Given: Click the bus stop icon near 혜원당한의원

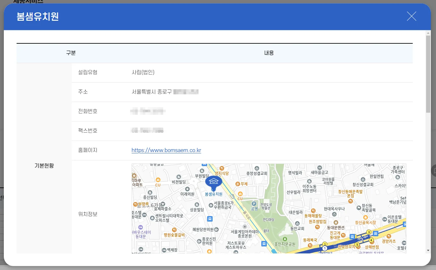Looking at the screenshot, I should 210,219.
